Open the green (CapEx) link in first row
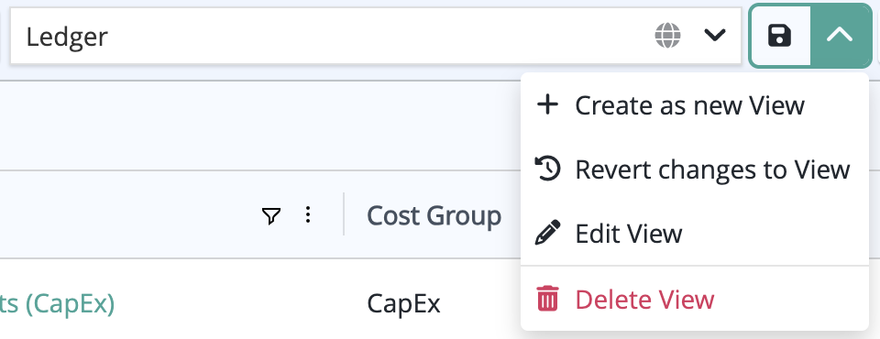 (57, 304)
